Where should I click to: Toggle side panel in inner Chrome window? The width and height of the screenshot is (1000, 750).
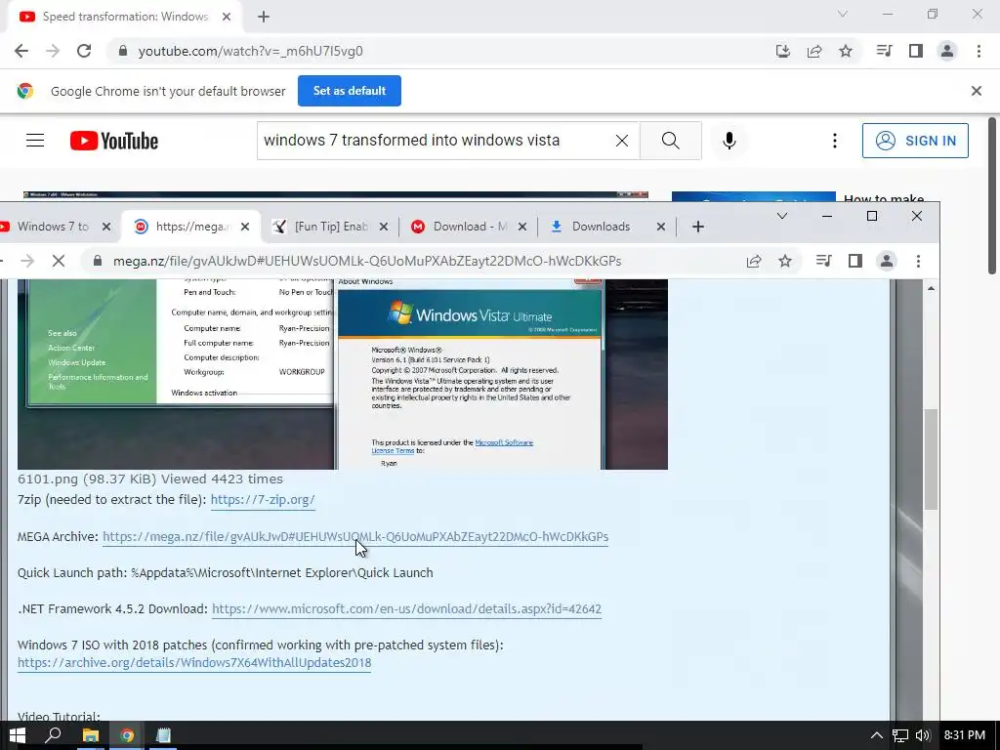click(855, 260)
